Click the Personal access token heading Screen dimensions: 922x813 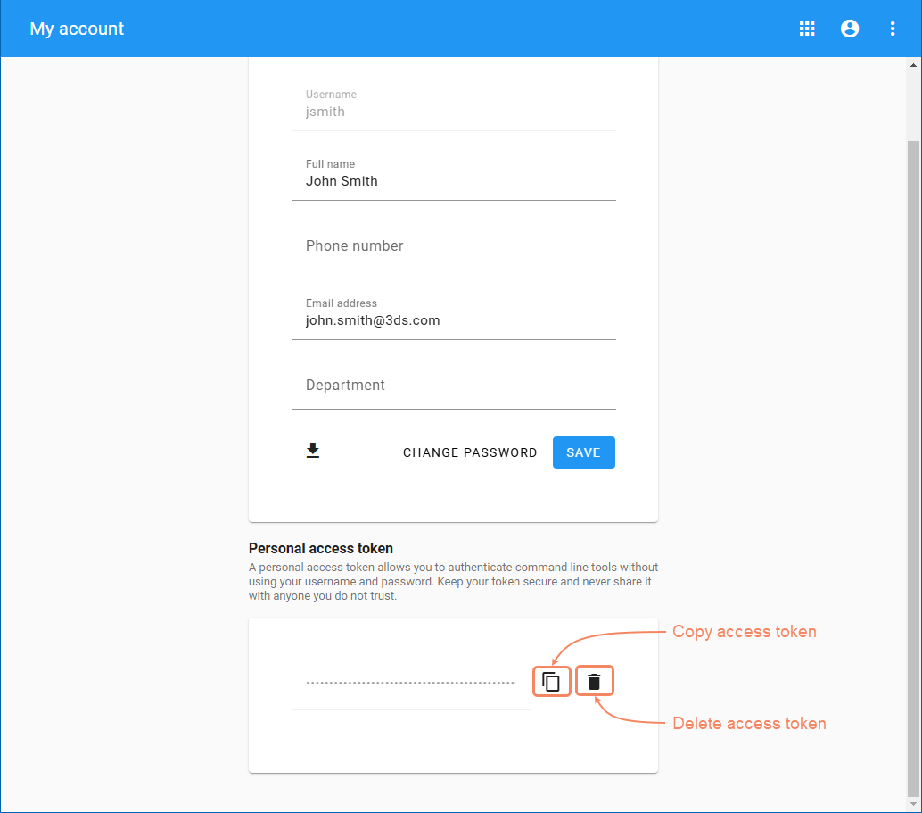click(321, 548)
